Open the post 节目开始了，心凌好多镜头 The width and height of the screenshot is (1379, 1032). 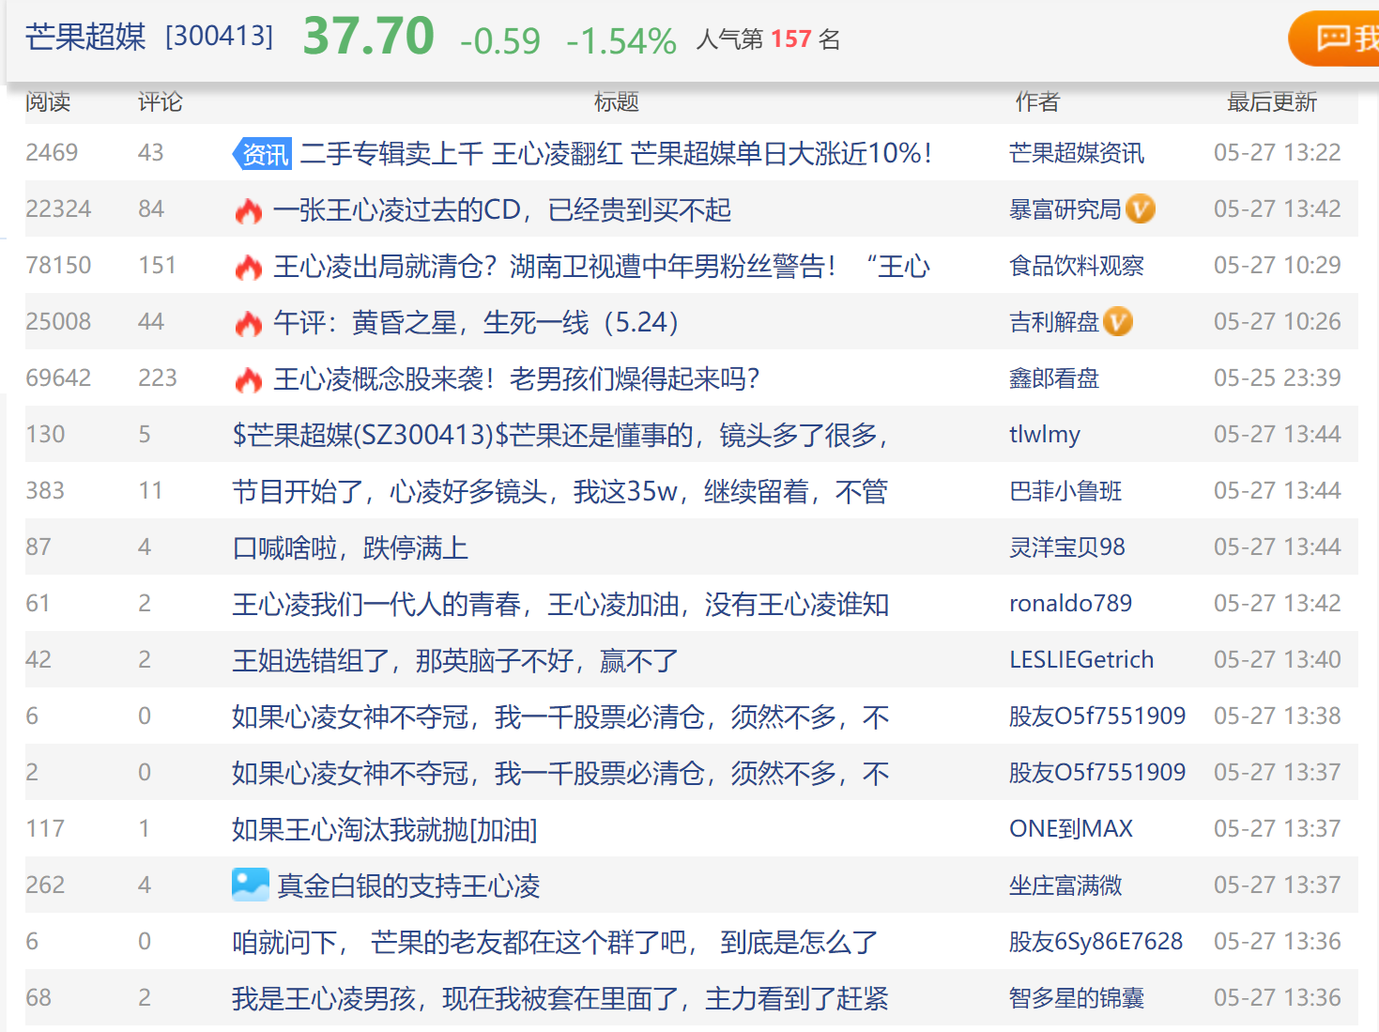pos(560,491)
